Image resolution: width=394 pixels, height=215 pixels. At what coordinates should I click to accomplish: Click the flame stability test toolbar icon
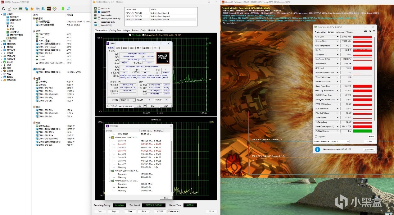tap(32, 9)
